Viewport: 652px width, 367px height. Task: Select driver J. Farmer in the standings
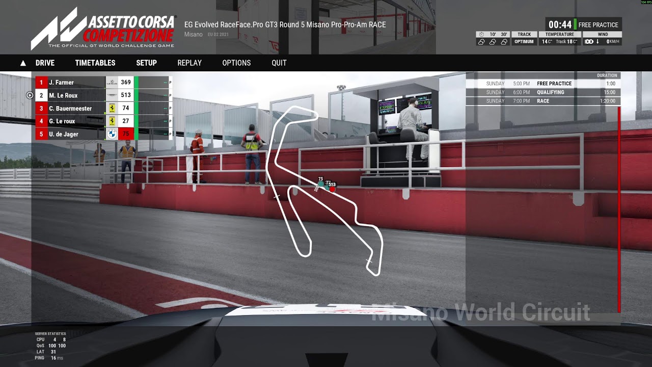coord(61,83)
